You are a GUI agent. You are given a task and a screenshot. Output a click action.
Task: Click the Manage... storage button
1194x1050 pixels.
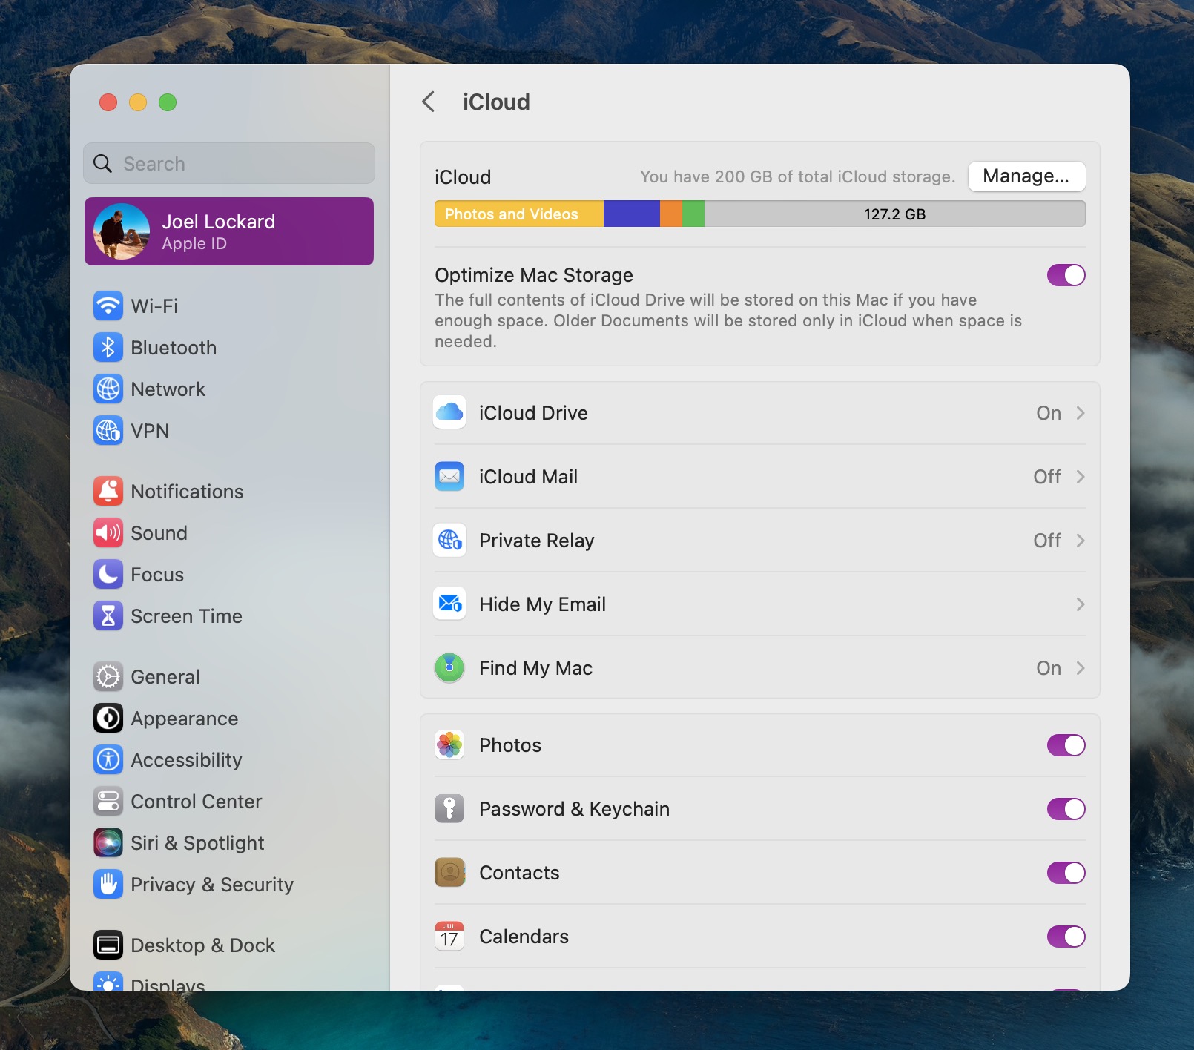(x=1026, y=176)
